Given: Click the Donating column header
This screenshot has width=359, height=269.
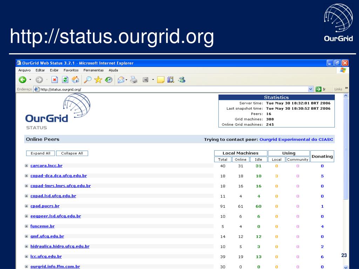Looking at the screenshot, I should coord(322,156).
